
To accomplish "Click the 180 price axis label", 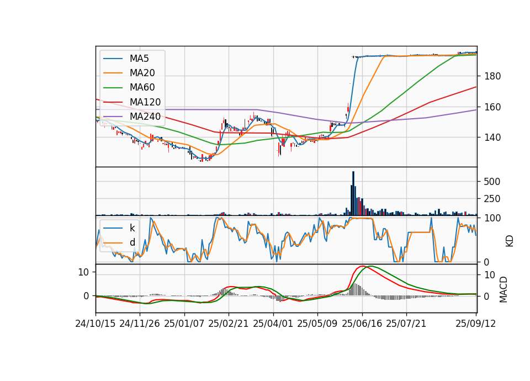I will [x=492, y=76].
